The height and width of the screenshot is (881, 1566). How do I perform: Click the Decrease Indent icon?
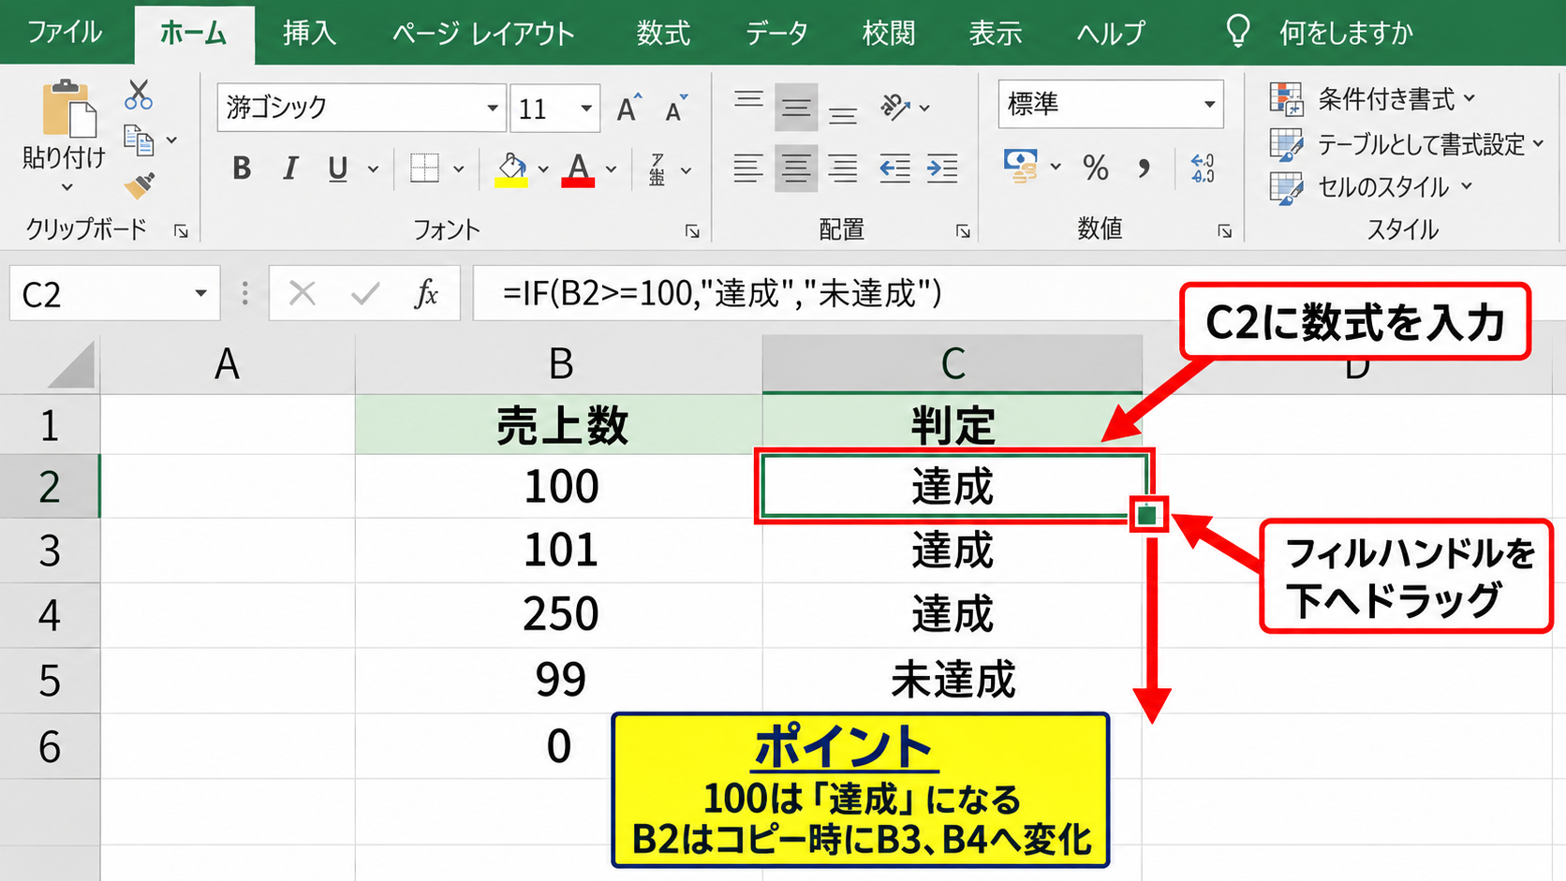(894, 169)
